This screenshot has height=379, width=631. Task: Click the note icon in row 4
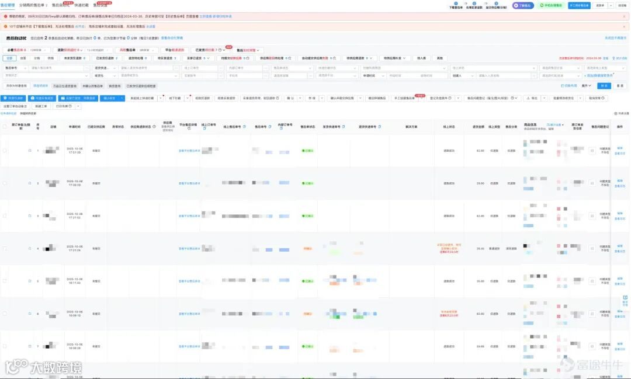(30, 249)
